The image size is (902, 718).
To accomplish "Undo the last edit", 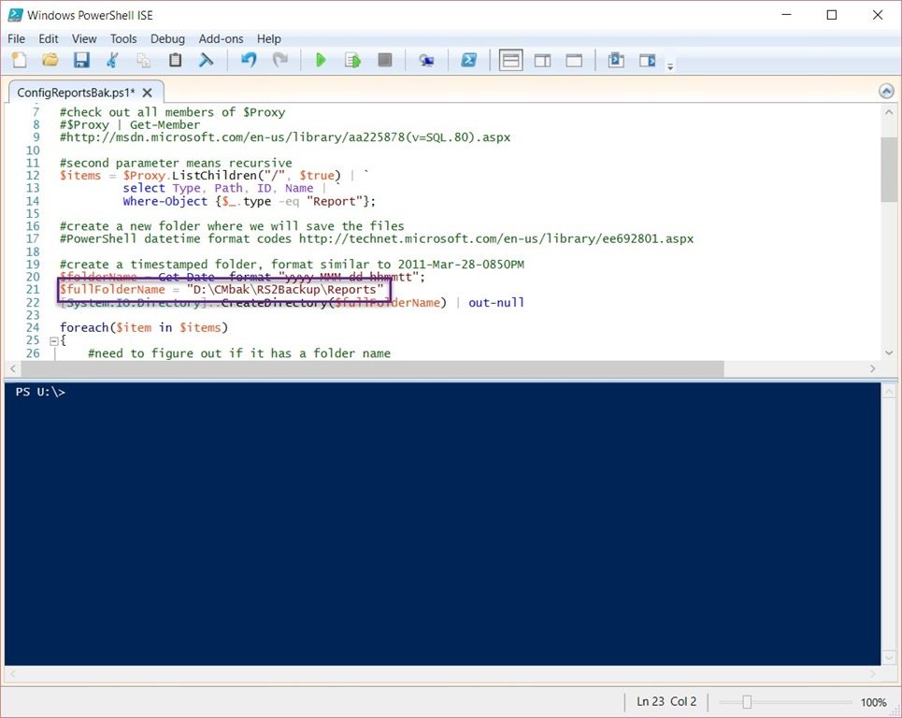I will [x=249, y=60].
